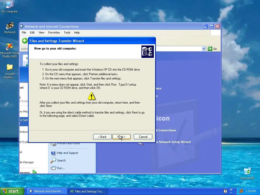
Task: Click the Run... label
Action: click(61, 168)
